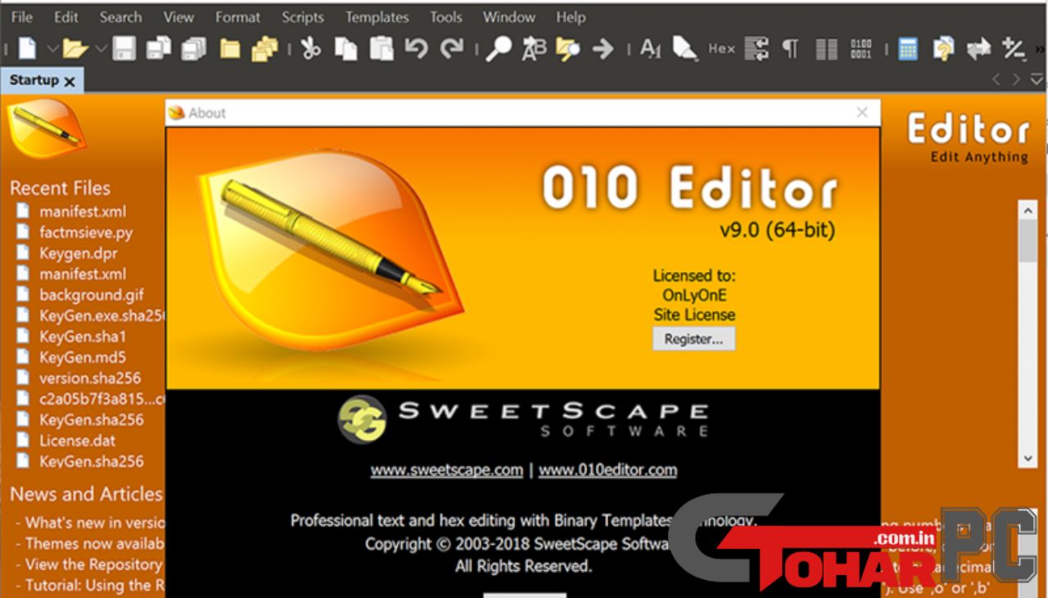The width and height of the screenshot is (1048, 598).
Task: Open the View the Repository article
Action: [x=93, y=564]
